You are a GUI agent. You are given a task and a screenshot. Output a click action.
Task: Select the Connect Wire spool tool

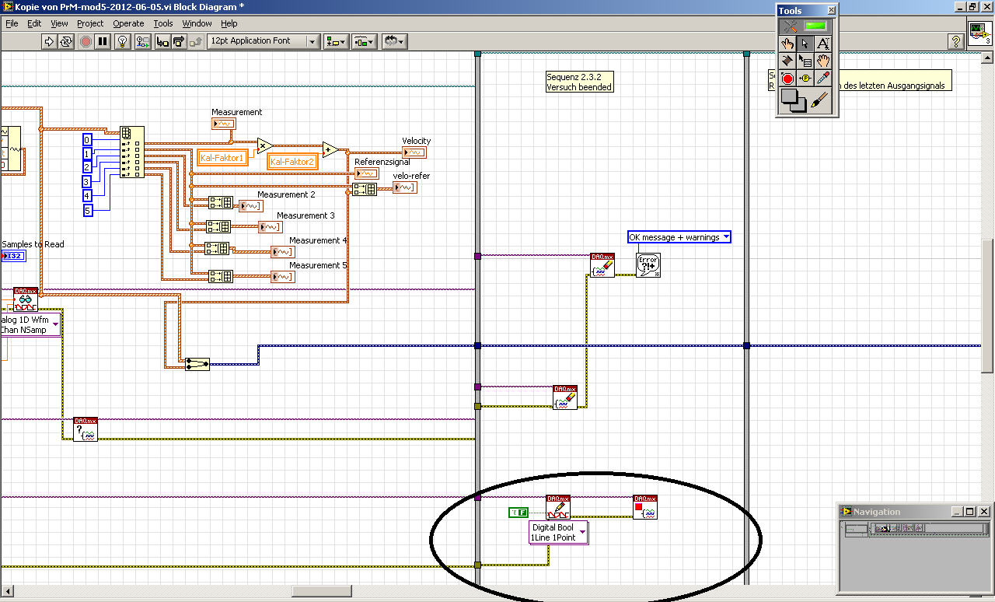pyautogui.click(x=788, y=61)
